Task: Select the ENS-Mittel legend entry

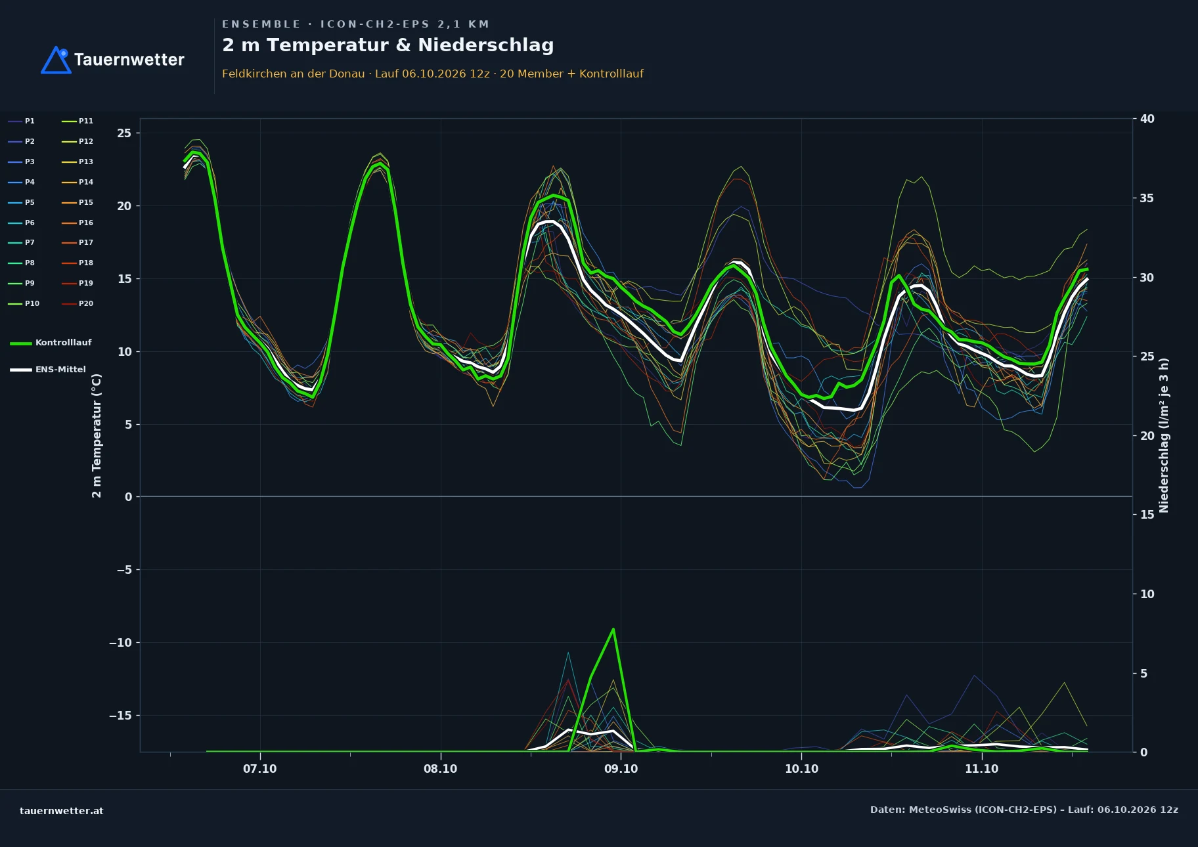Action: click(48, 370)
